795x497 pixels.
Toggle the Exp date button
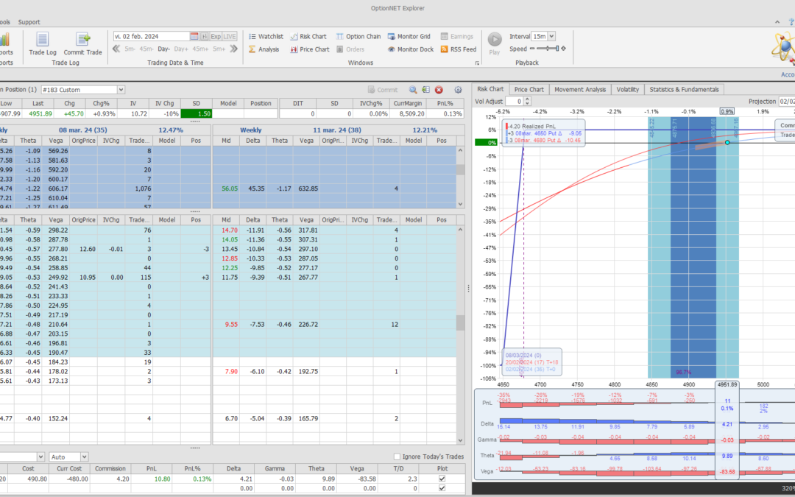pyautogui.click(x=216, y=37)
